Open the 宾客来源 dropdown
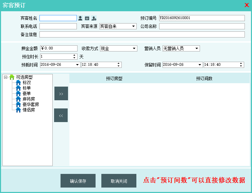 coord(133,26)
